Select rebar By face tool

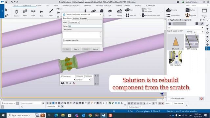(190, 10)
